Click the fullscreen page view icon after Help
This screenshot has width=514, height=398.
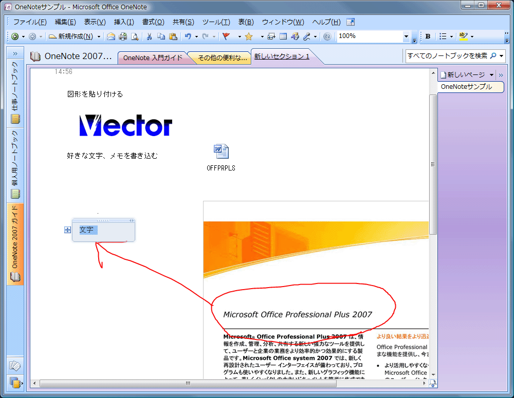click(x=351, y=22)
